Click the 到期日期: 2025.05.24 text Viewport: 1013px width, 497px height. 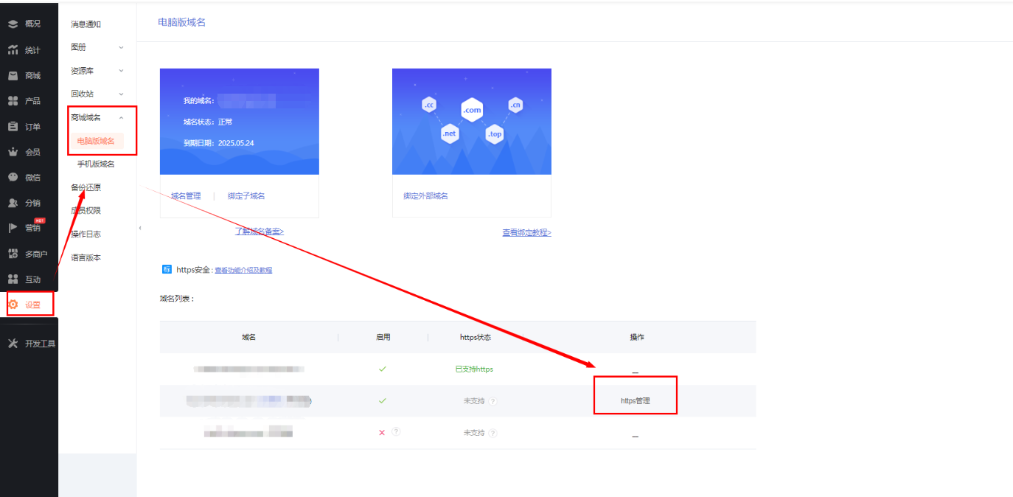[219, 143]
